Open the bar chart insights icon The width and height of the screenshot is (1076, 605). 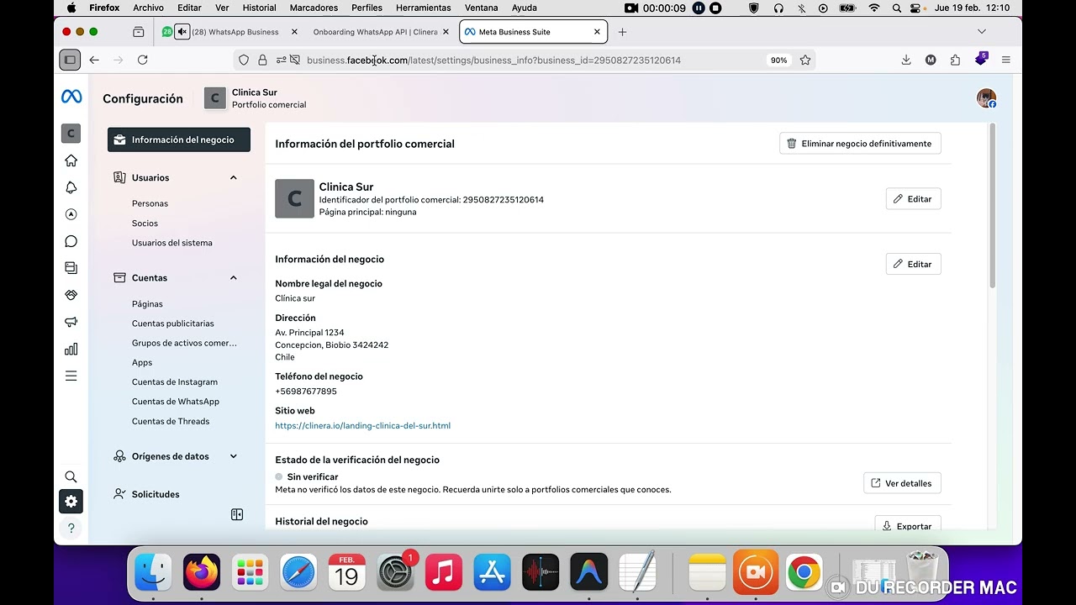[71, 349]
